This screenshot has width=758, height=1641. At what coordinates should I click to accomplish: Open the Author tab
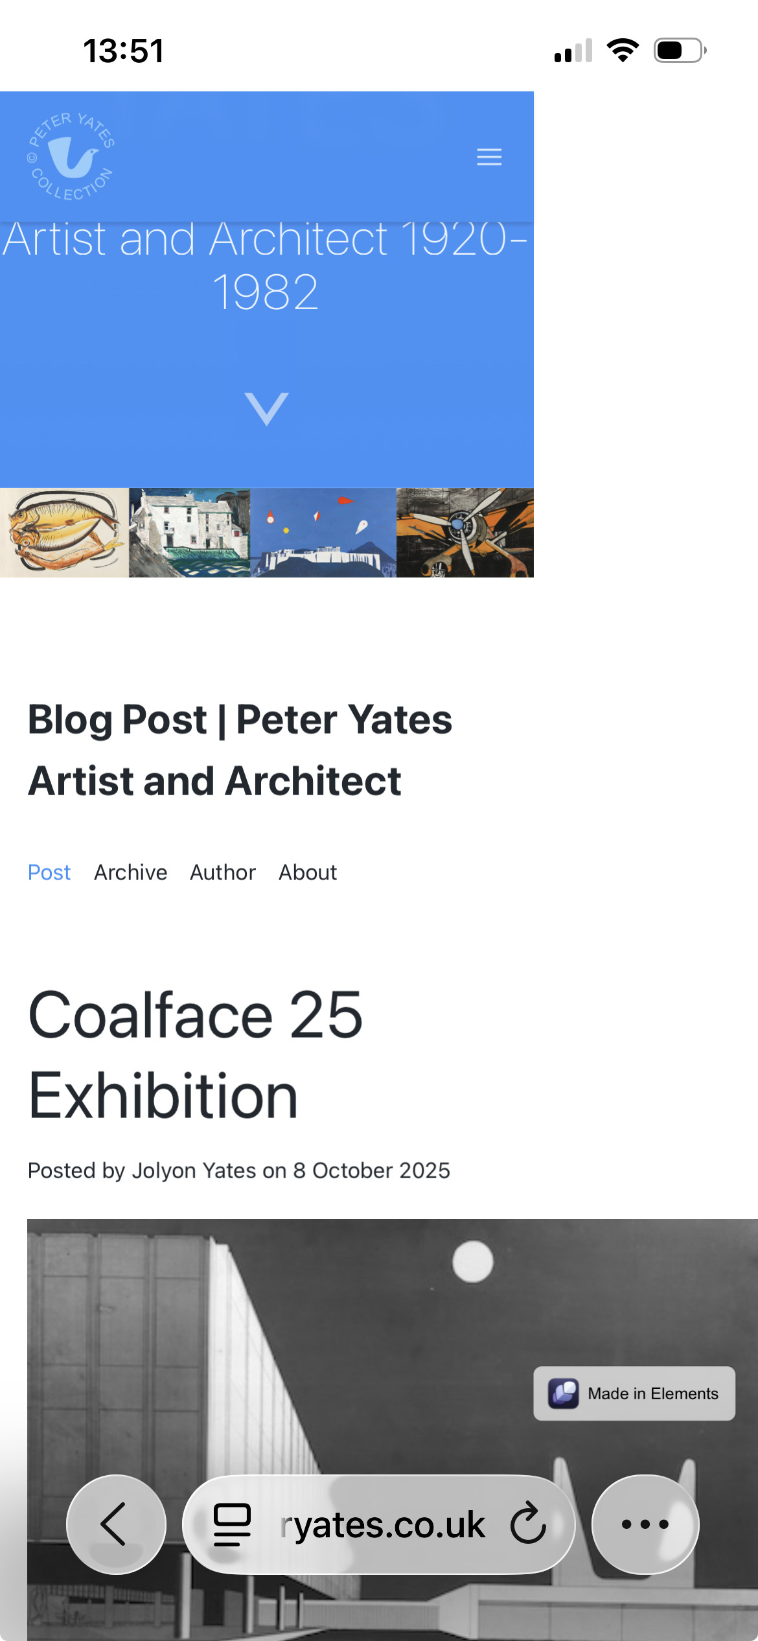(223, 872)
